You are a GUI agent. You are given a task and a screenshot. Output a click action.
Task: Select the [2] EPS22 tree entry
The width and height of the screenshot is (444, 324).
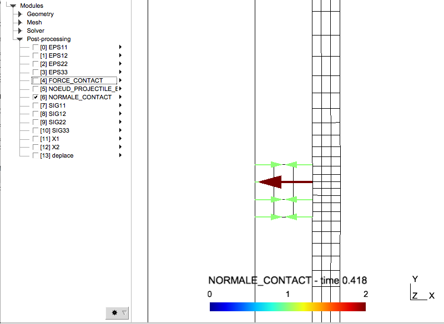54,64
